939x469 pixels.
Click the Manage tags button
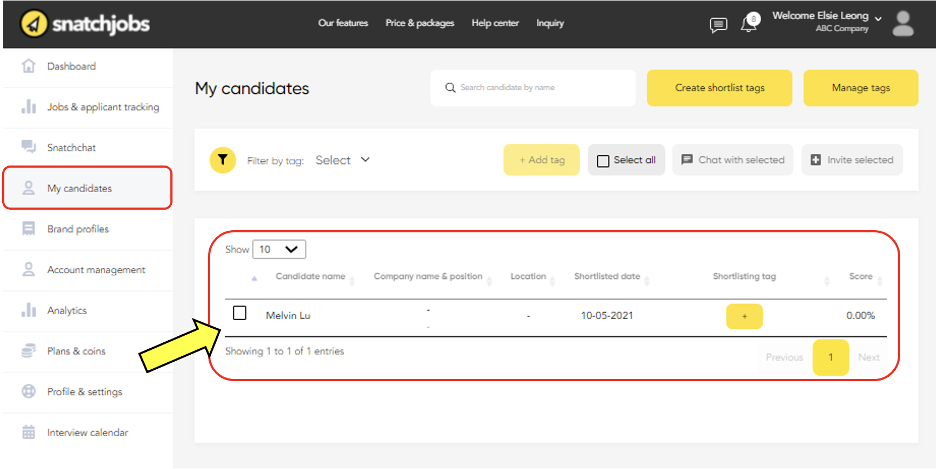coord(860,88)
